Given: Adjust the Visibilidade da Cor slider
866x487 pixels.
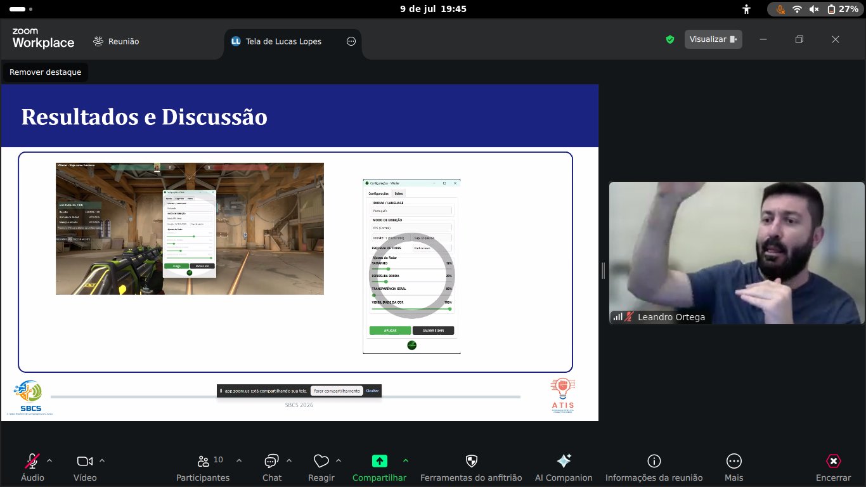Looking at the screenshot, I should click(x=411, y=309).
